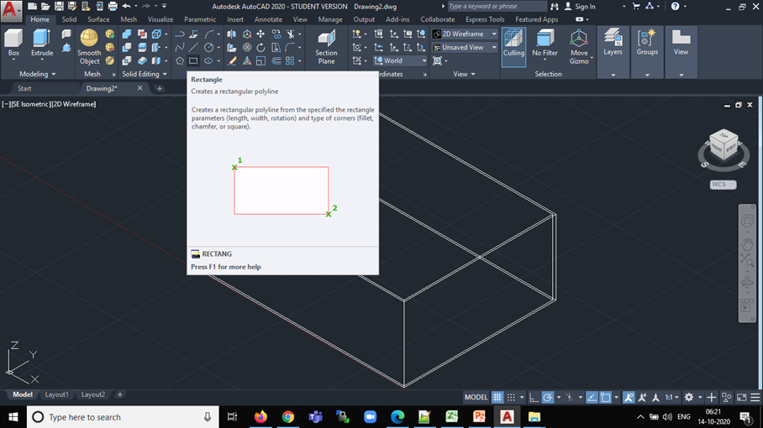Open a new drawing tab with plus
This screenshot has width=763, height=428.
pyautogui.click(x=160, y=88)
